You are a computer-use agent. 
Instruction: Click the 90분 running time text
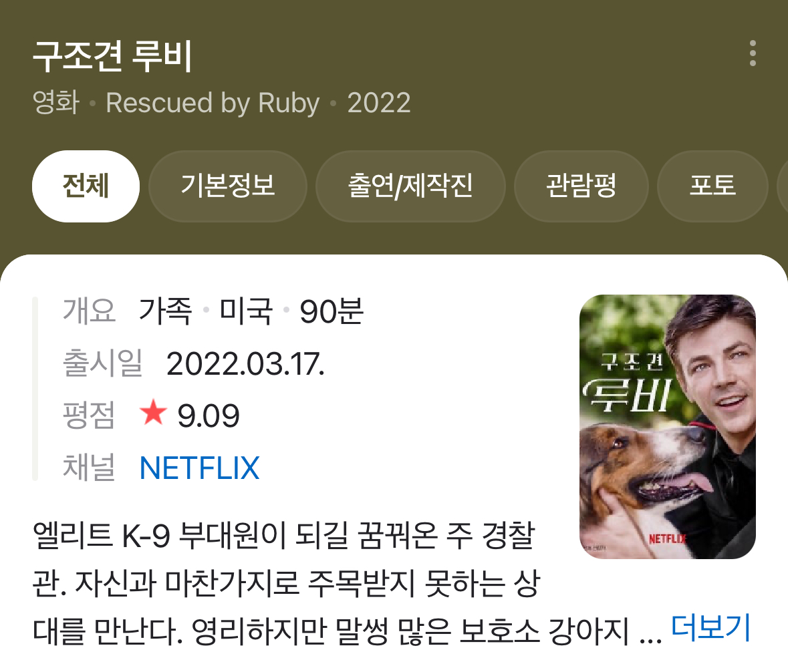(x=332, y=311)
